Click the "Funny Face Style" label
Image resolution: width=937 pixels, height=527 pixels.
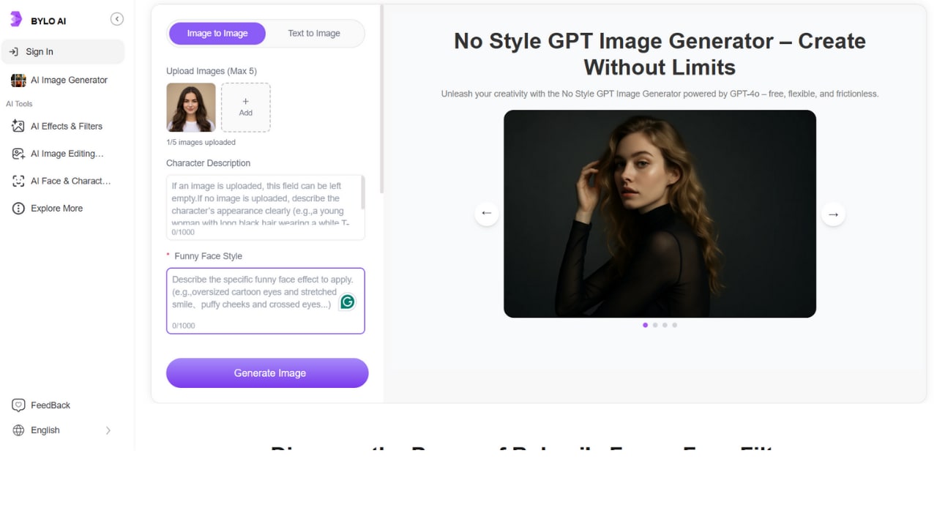208,256
